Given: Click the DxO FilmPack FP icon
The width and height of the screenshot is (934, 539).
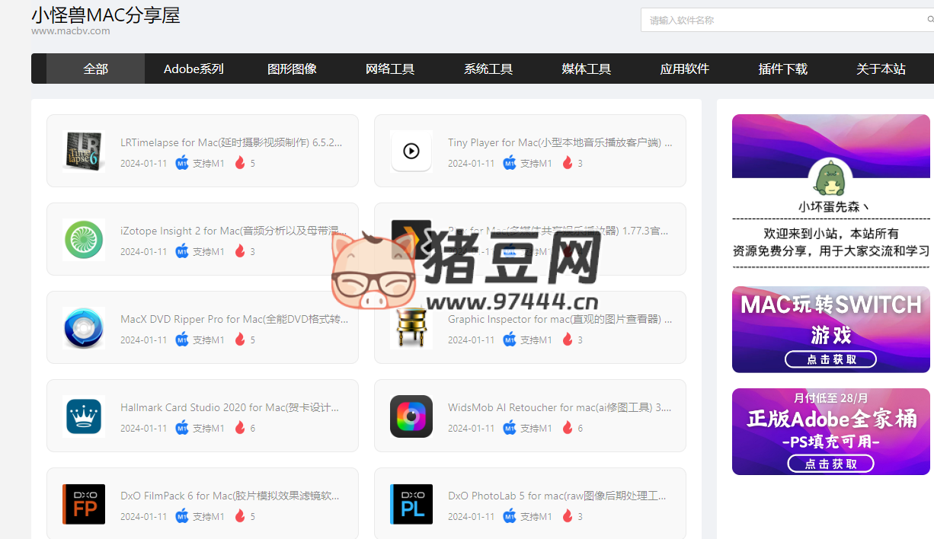Looking at the screenshot, I should [x=83, y=504].
